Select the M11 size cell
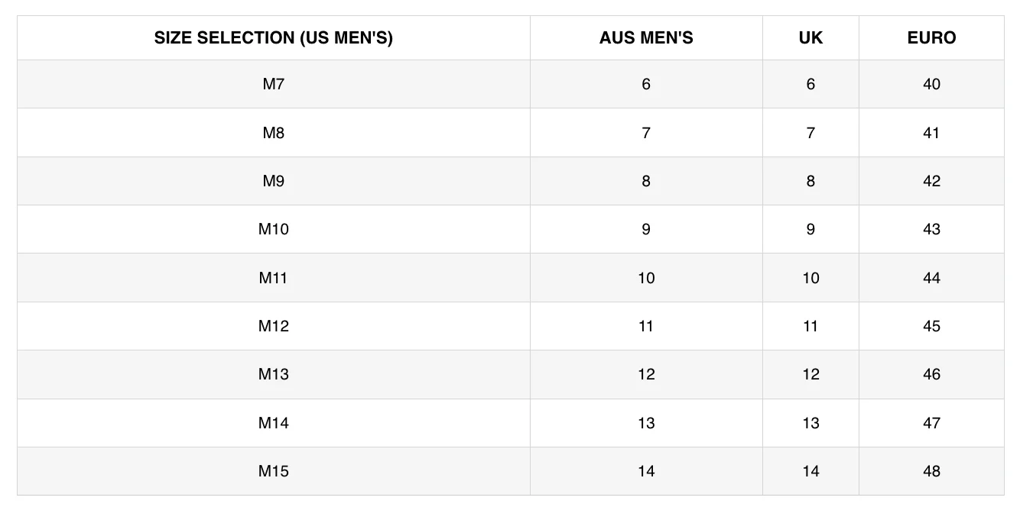The height and width of the screenshot is (507, 1020). pos(273,278)
